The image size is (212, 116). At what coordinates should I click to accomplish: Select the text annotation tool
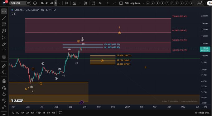(4, 51)
